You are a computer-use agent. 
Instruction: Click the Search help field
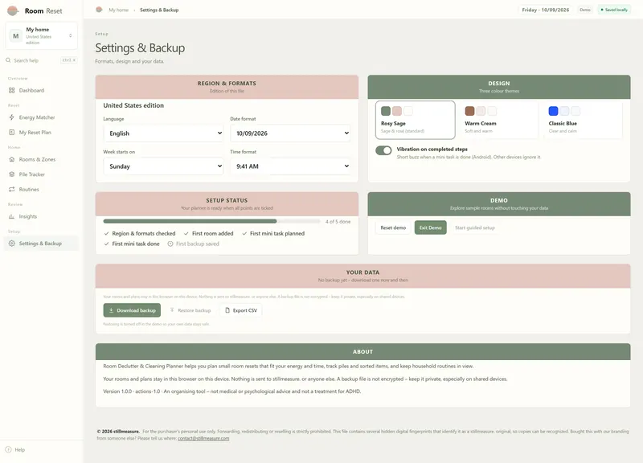tap(41, 60)
